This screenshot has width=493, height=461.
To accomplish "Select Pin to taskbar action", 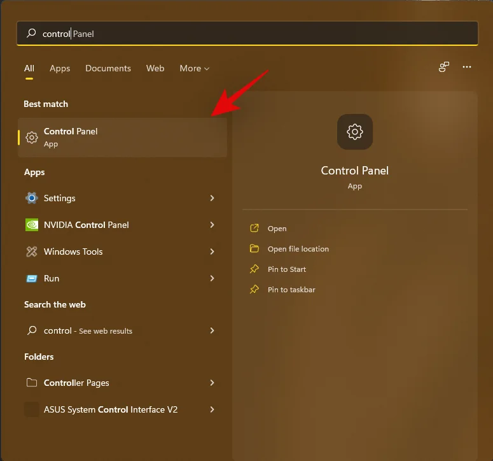I will tap(291, 290).
